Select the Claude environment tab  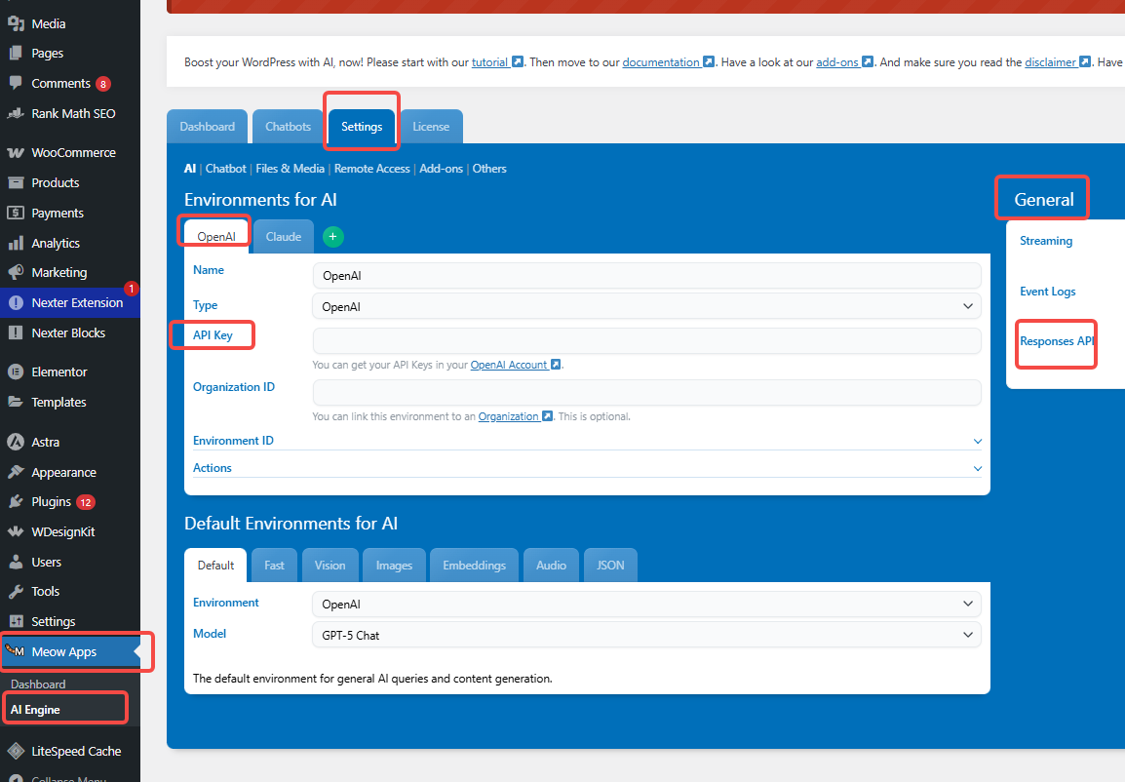point(283,236)
